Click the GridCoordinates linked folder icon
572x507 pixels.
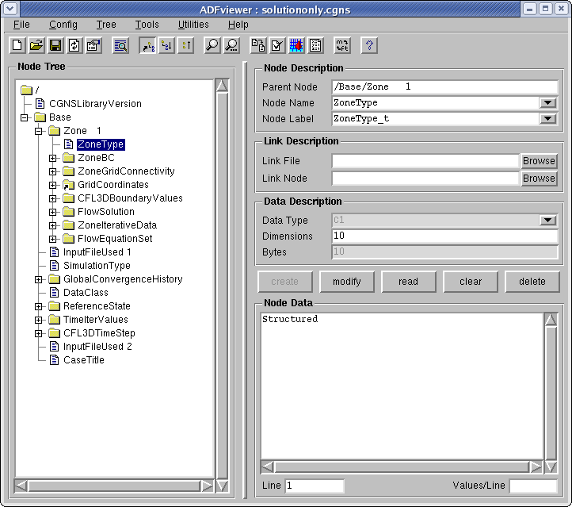pos(68,185)
